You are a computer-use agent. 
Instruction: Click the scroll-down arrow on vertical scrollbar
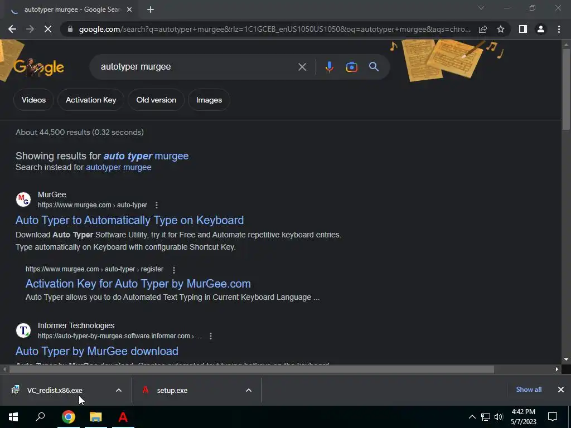click(x=566, y=359)
